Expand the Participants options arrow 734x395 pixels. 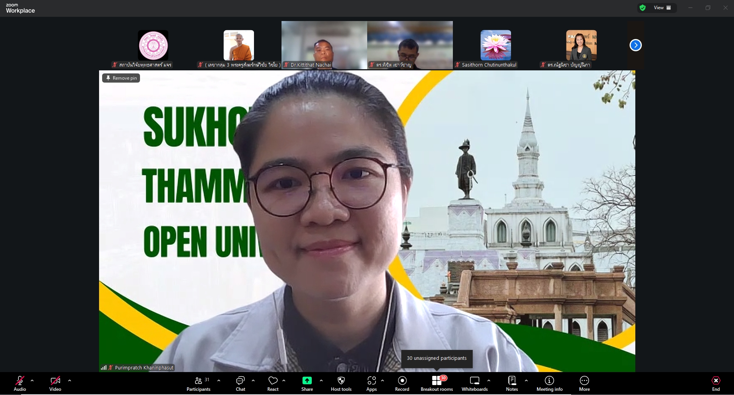[x=219, y=380]
